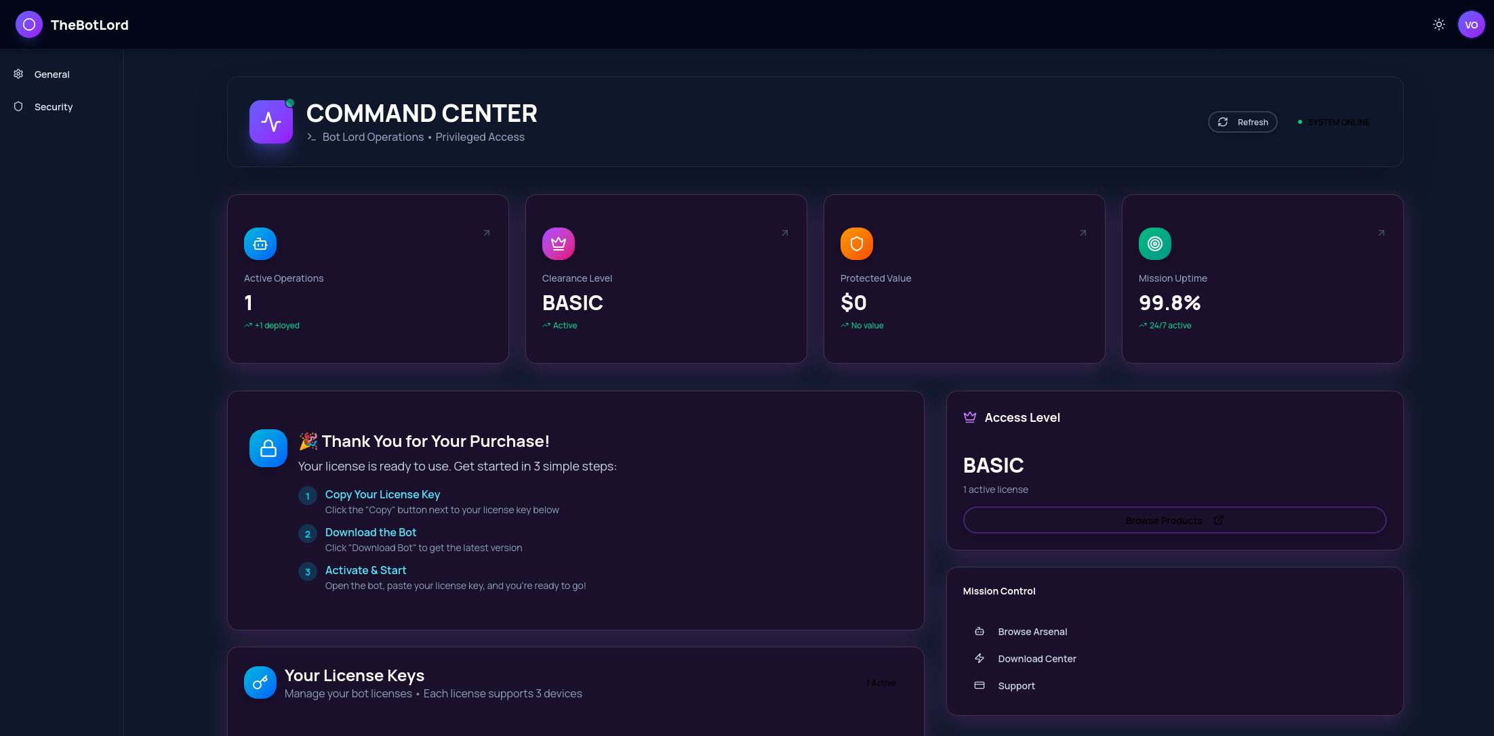The height and width of the screenshot is (736, 1494).
Task: Open the Security section in the sidebar
Action: click(53, 106)
